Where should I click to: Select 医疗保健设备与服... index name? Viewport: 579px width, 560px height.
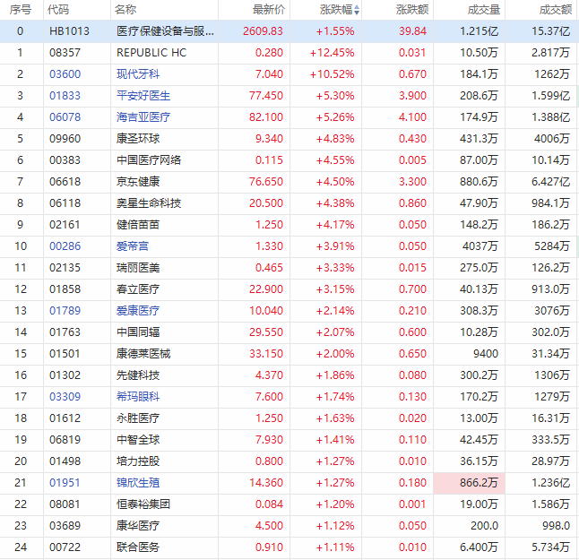[165, 31]
